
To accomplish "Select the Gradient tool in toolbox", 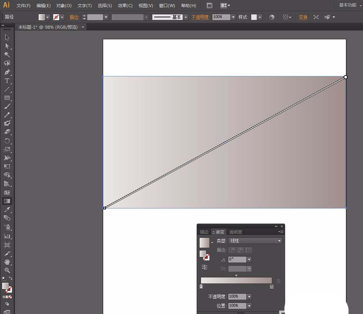I will point(7,201).
